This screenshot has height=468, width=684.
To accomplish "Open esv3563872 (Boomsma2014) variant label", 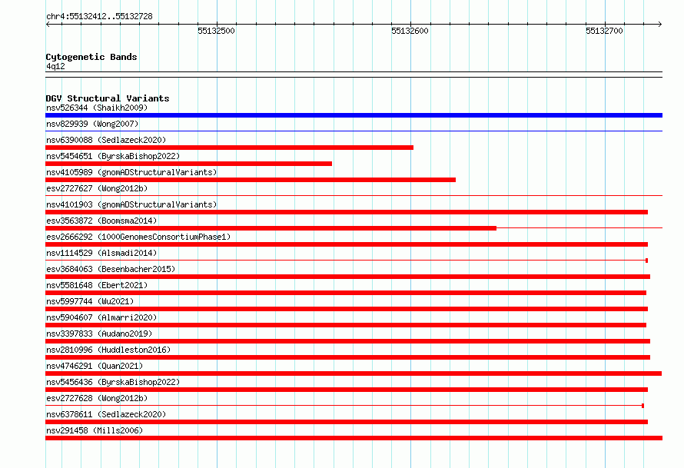I will click(101, 221).
